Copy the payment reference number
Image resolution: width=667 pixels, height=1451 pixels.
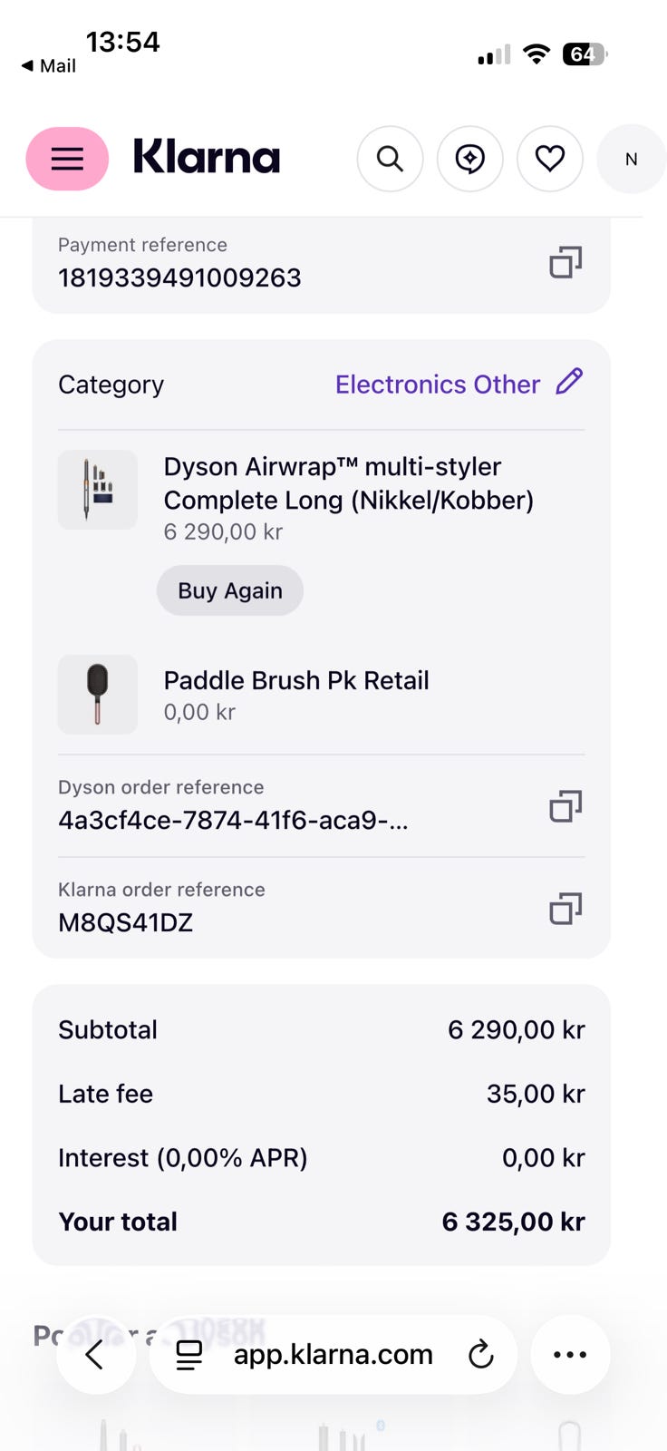[565, 262]
